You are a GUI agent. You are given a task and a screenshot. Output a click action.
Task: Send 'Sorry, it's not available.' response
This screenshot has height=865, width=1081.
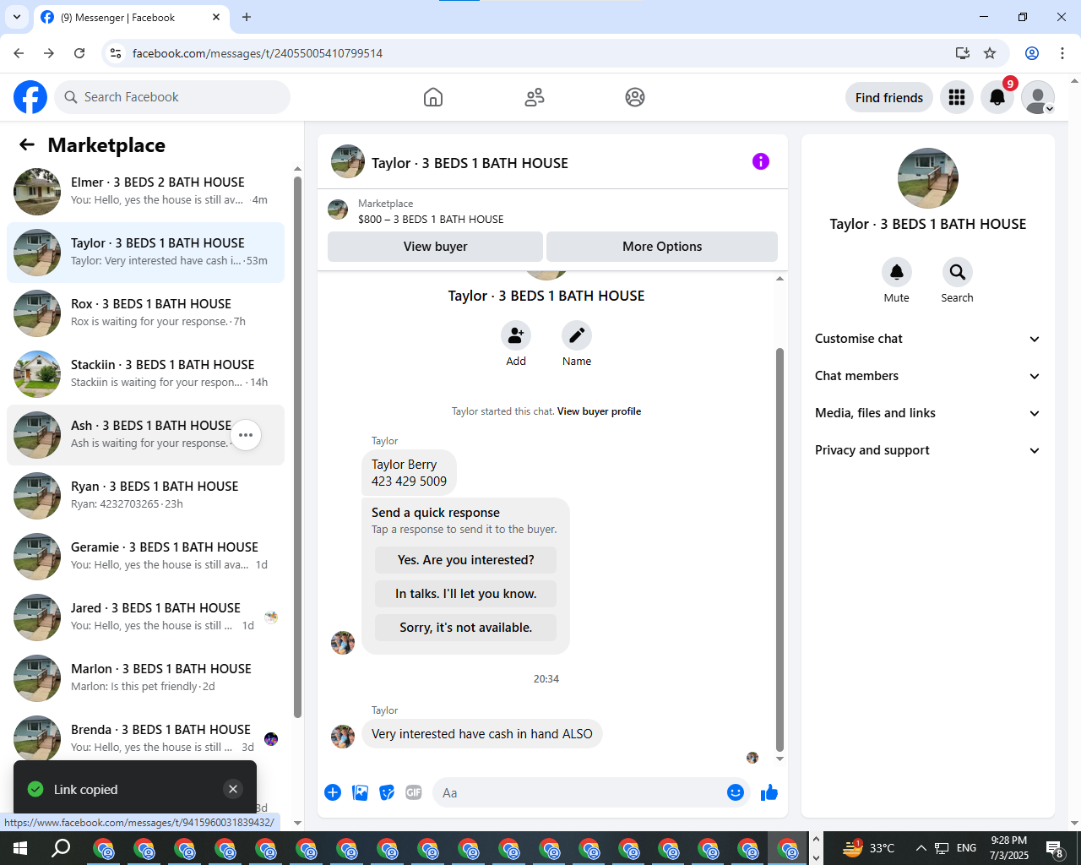click(x=466, y=628)
